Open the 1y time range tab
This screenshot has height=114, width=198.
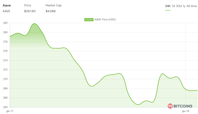[x=184, y=6]
